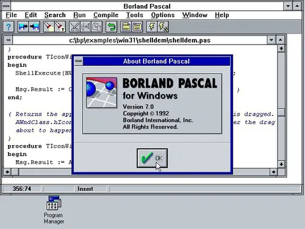Image resolution: width=305 pixels, height=229 pixels.
Task: Confirm the About dialog with OK
Action: tap(152, 158)
